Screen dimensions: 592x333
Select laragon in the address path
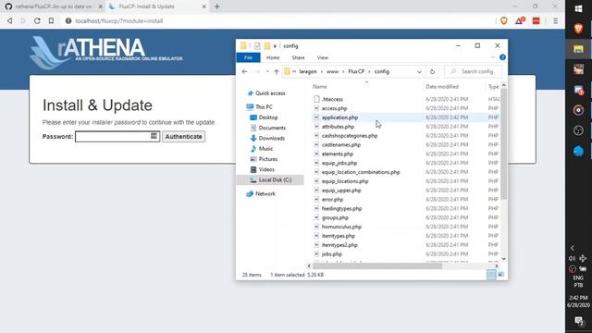(308, 71)
